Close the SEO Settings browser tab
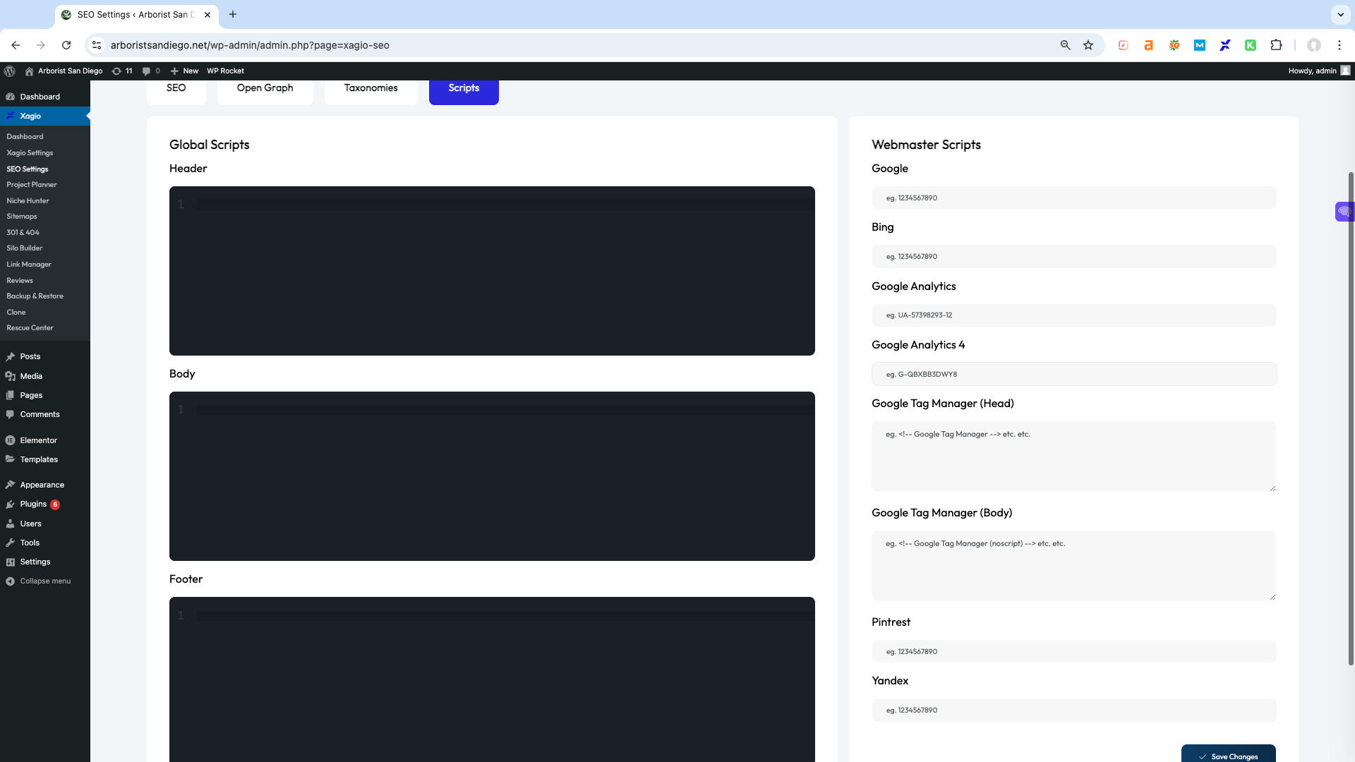Viewport: 1355px width, 762px height. pos(207,14)
